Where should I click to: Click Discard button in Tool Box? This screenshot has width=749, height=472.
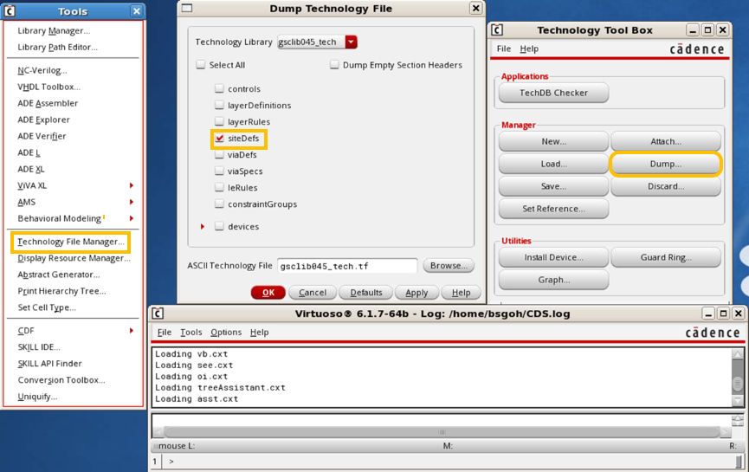click(x=665, y=186)
